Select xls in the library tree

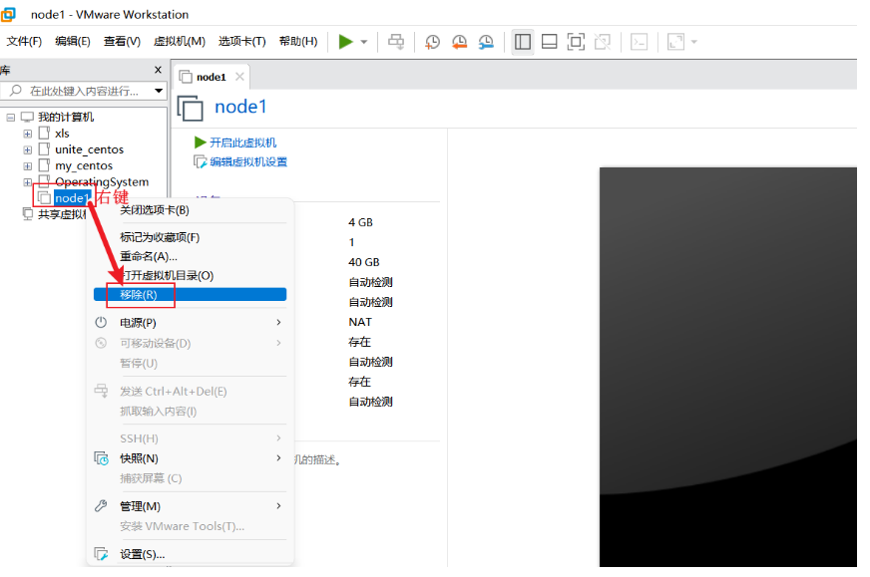[62, 134]
